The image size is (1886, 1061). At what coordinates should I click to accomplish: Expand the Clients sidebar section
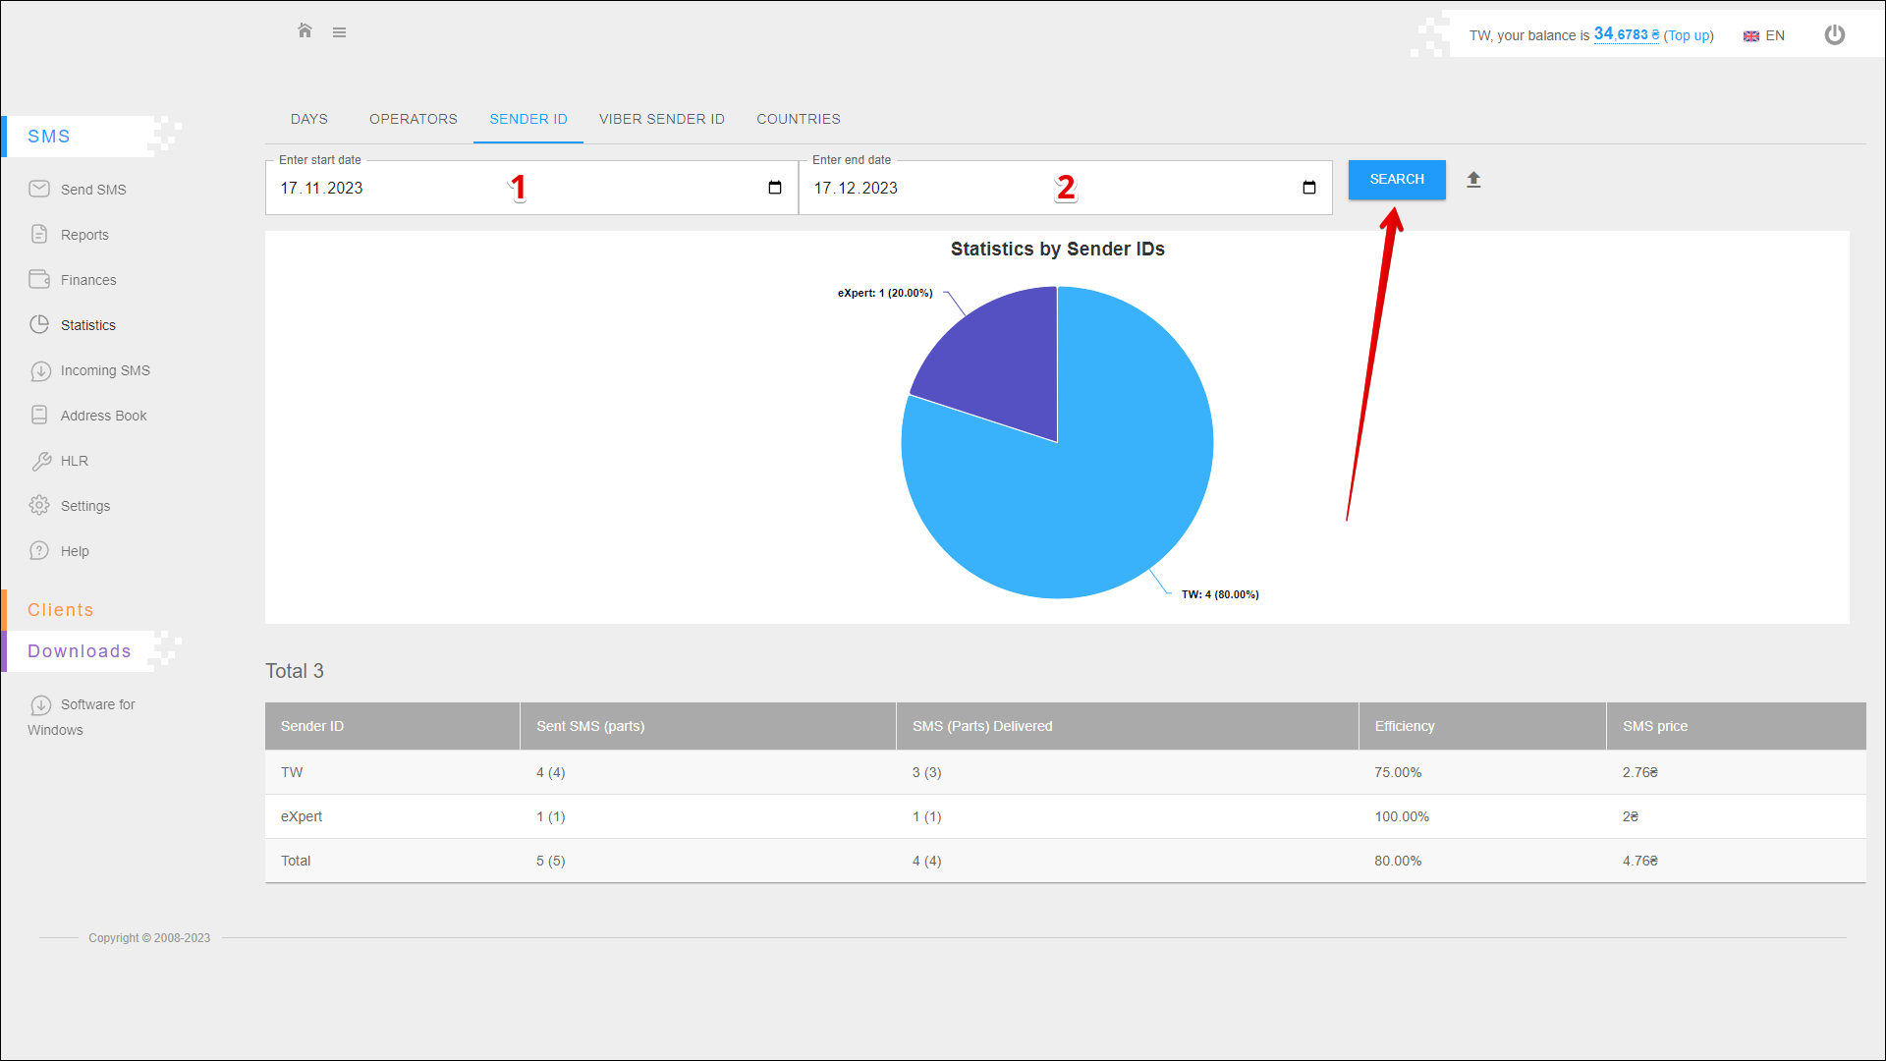coord(61,610)
